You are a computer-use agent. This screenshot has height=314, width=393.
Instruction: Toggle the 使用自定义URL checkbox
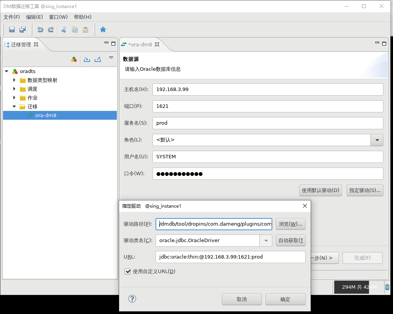click(x=128, y=272)
